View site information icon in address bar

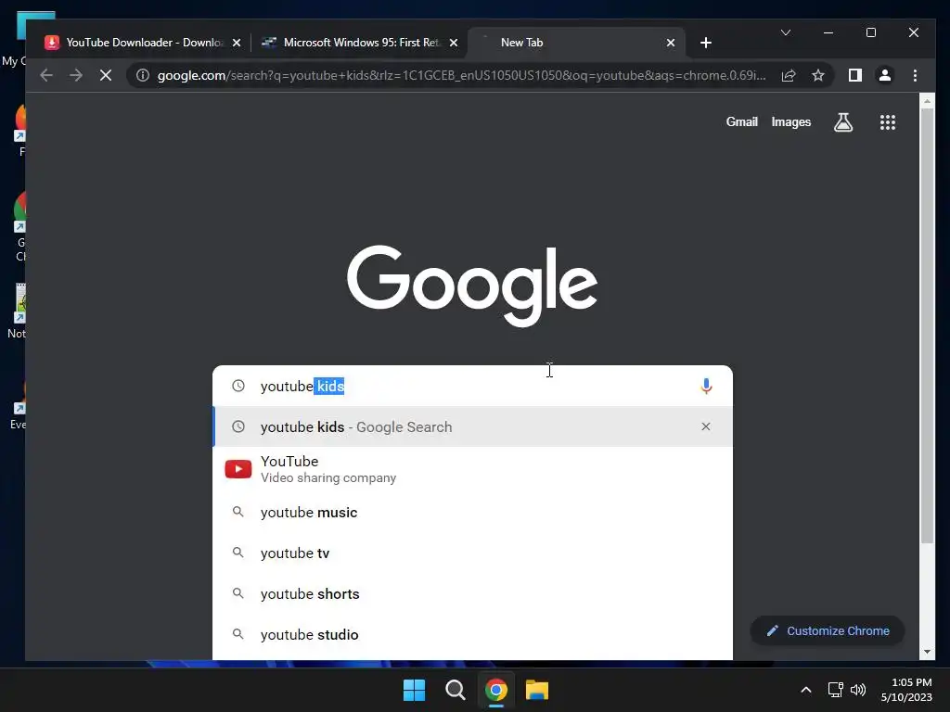pos(142,75)
